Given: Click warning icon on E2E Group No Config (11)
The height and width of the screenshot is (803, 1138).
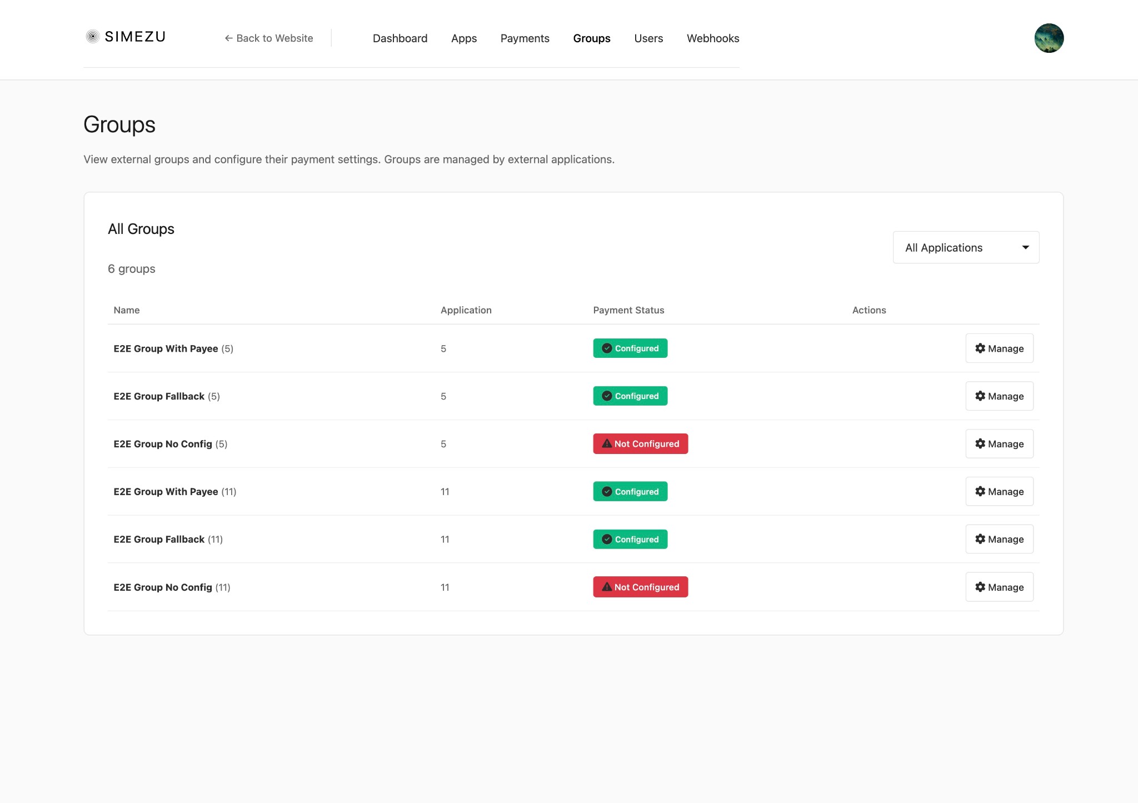Looking at the screenshot, I should [607, 587].
